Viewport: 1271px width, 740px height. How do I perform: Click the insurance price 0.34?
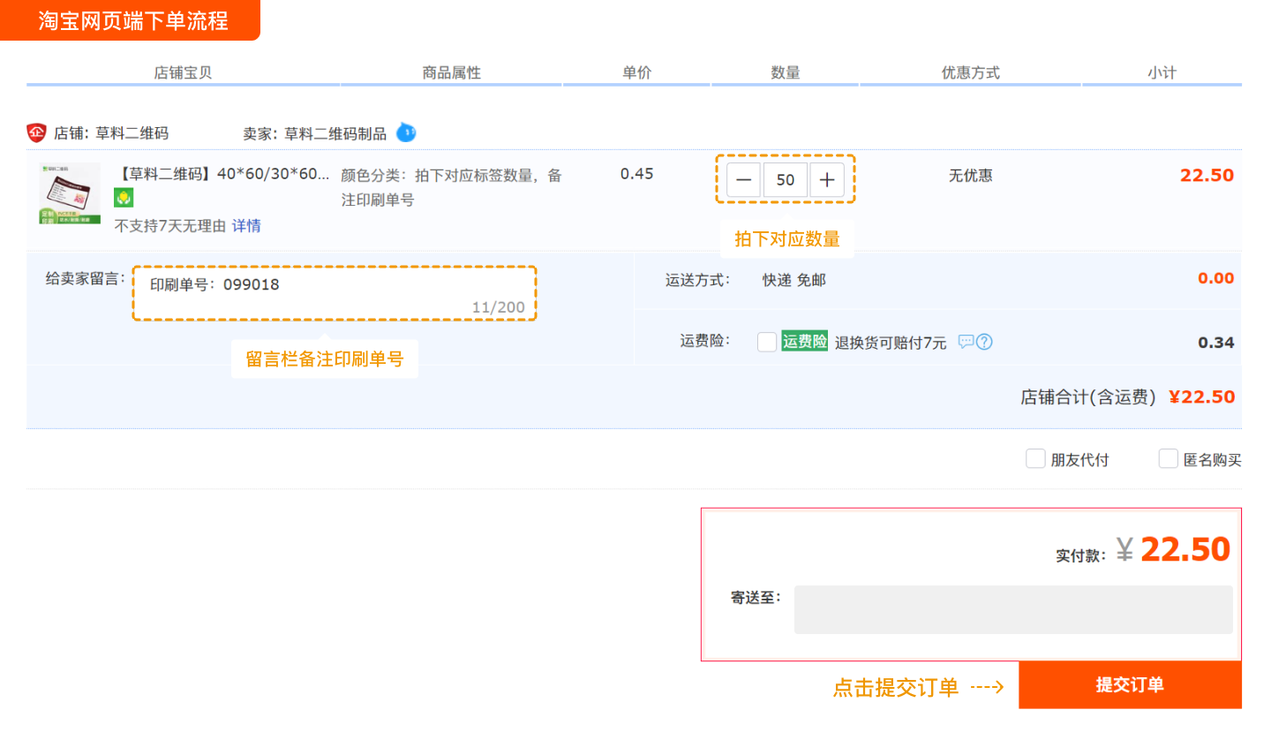point(1215,343)
